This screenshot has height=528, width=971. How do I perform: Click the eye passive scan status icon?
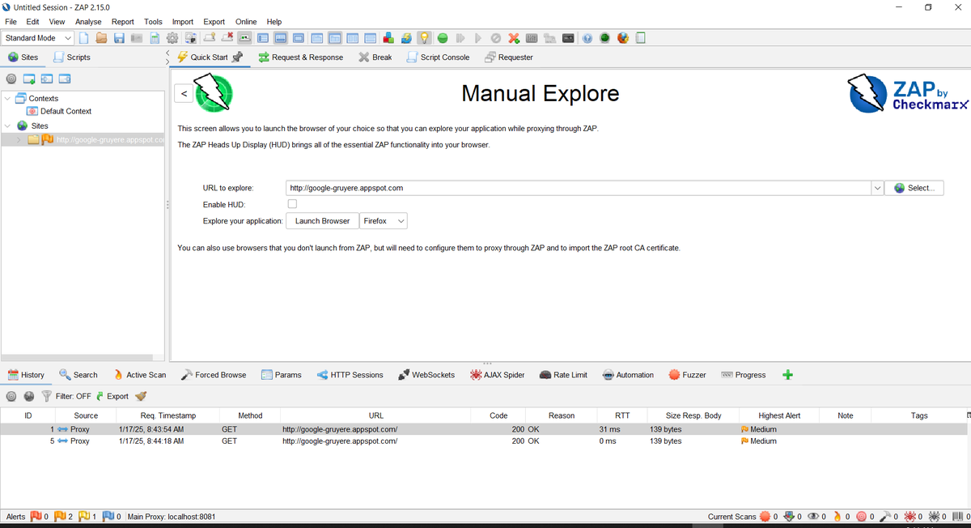[813, 517]
